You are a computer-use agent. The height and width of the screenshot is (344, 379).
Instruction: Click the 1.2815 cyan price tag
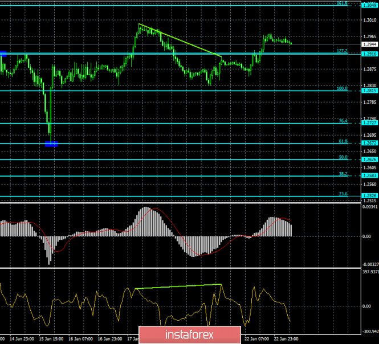(369, 91)
